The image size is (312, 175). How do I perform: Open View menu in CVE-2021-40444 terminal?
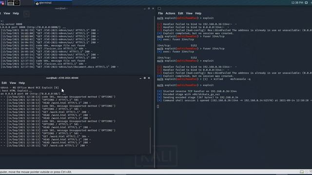click(x=13, y=83)
